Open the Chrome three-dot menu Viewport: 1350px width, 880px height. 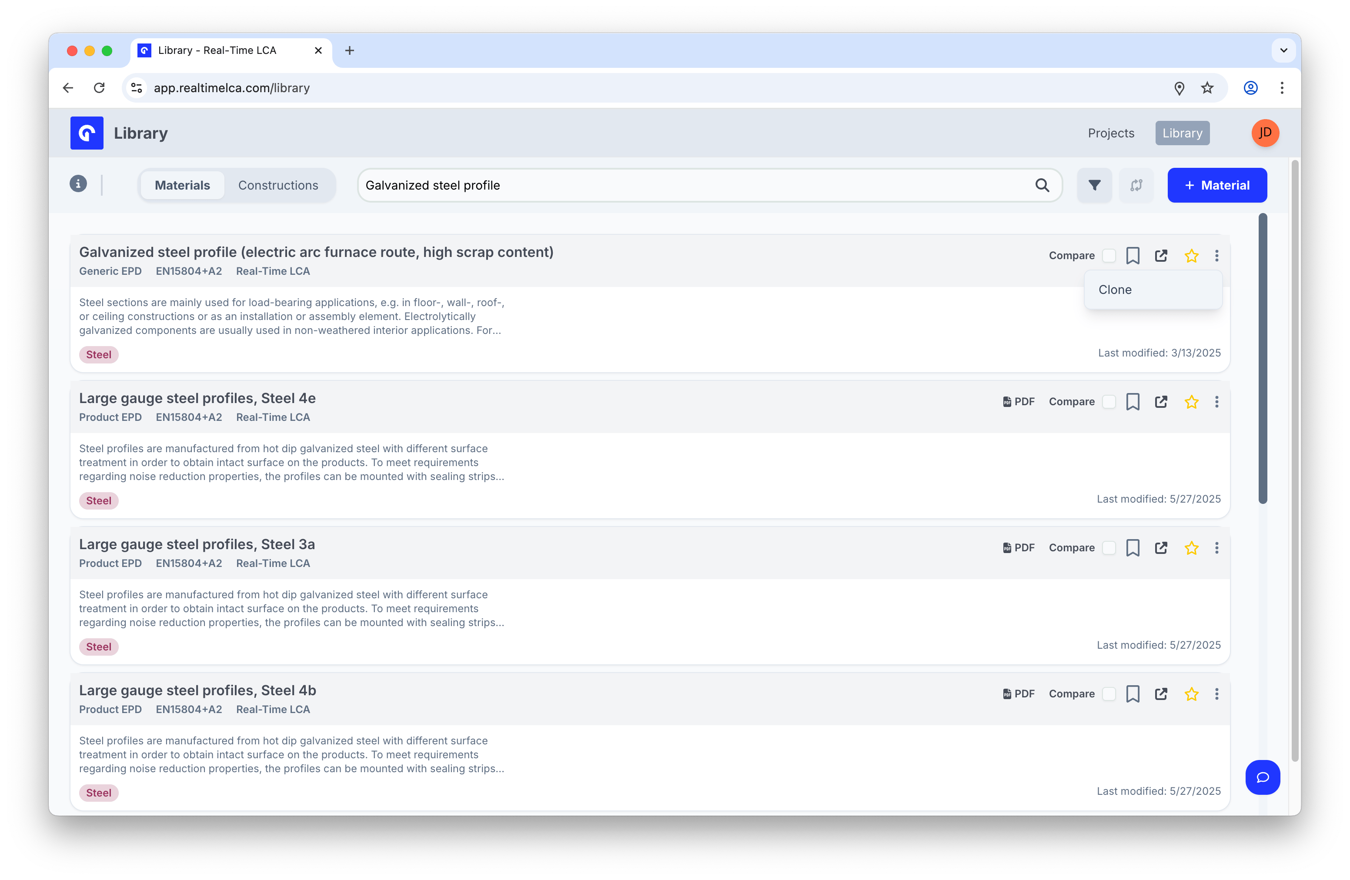point(1282,88)
